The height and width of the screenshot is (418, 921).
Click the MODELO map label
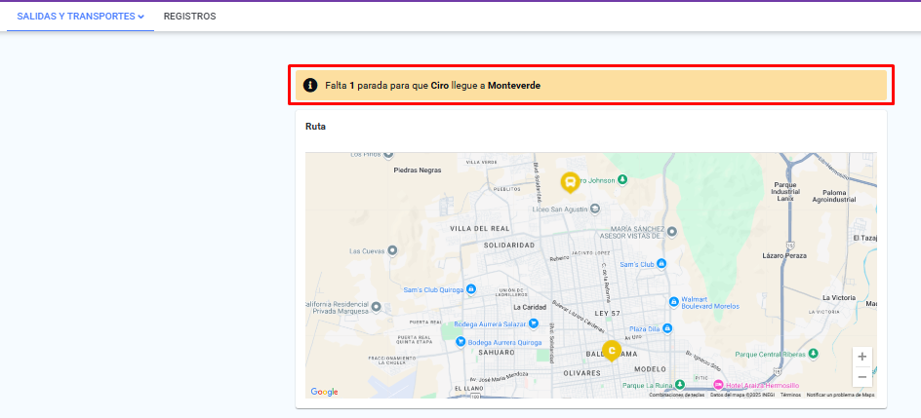click(650, 369)
